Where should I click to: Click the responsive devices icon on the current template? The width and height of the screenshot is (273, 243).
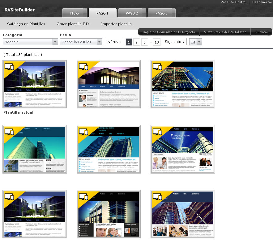9,67
